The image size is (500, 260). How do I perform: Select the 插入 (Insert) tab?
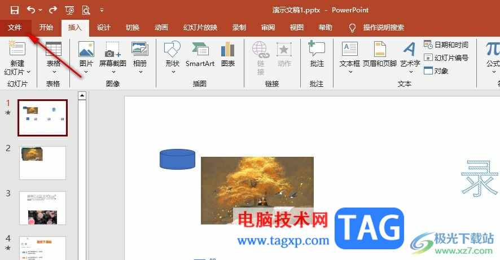click(x=75, y=28)
